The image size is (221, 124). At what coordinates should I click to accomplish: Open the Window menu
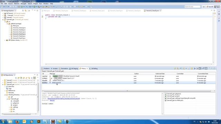[46, 4]
